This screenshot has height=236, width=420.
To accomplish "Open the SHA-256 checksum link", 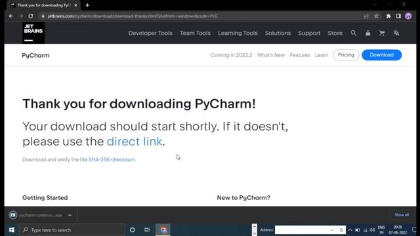I will (x=112, y=159).
